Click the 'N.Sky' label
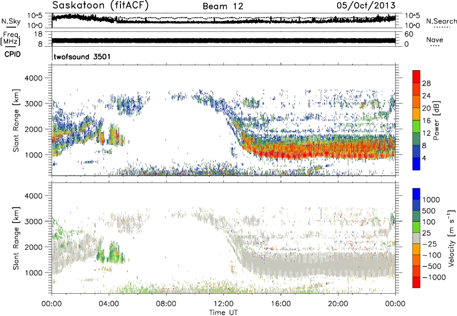457x316 pixels. tap(11, 21)
